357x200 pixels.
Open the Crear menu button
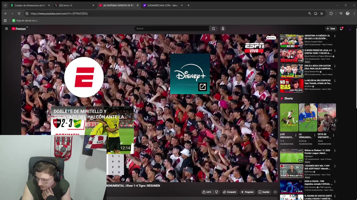[331, 29]
